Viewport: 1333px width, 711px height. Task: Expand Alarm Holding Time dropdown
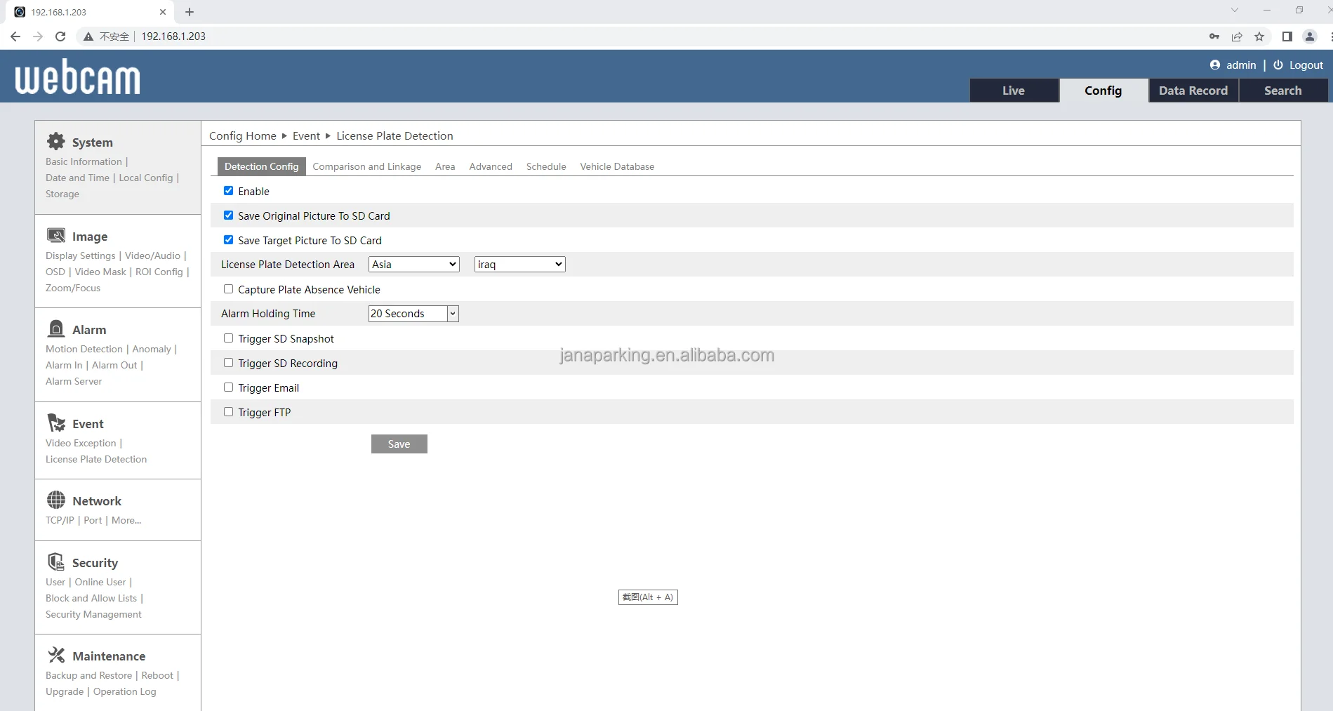click(413, 314)
